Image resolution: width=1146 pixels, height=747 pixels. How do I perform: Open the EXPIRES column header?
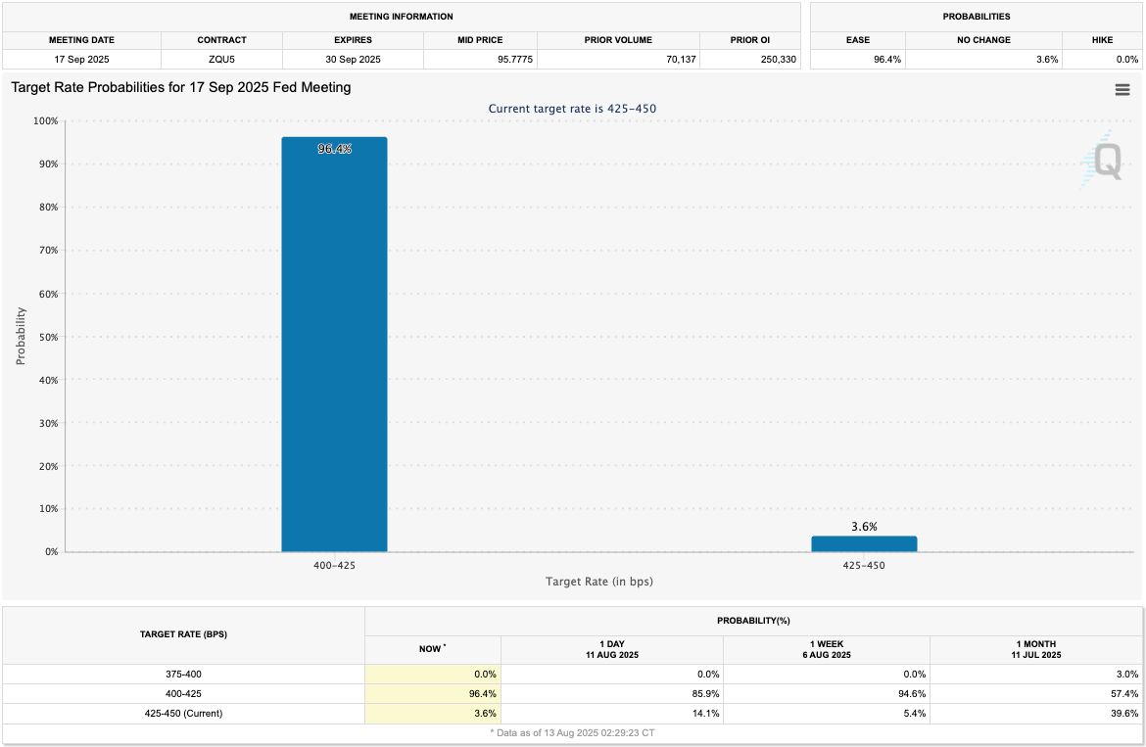click(x=353, y=40)
